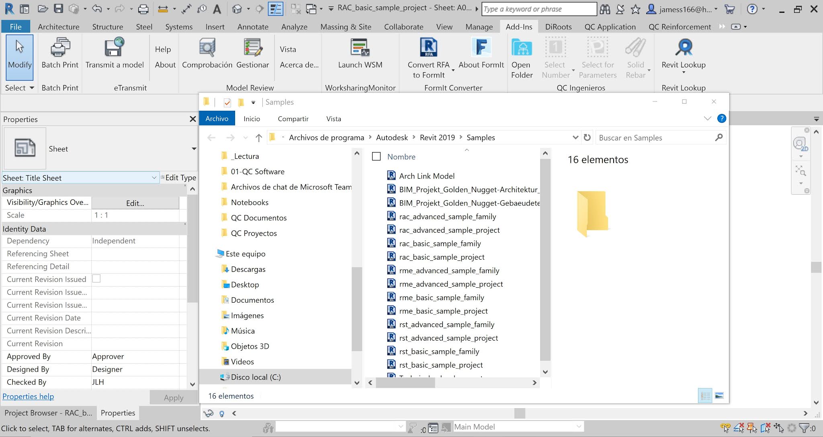
Task: Select the Modify tool
Action: point(19,57)
